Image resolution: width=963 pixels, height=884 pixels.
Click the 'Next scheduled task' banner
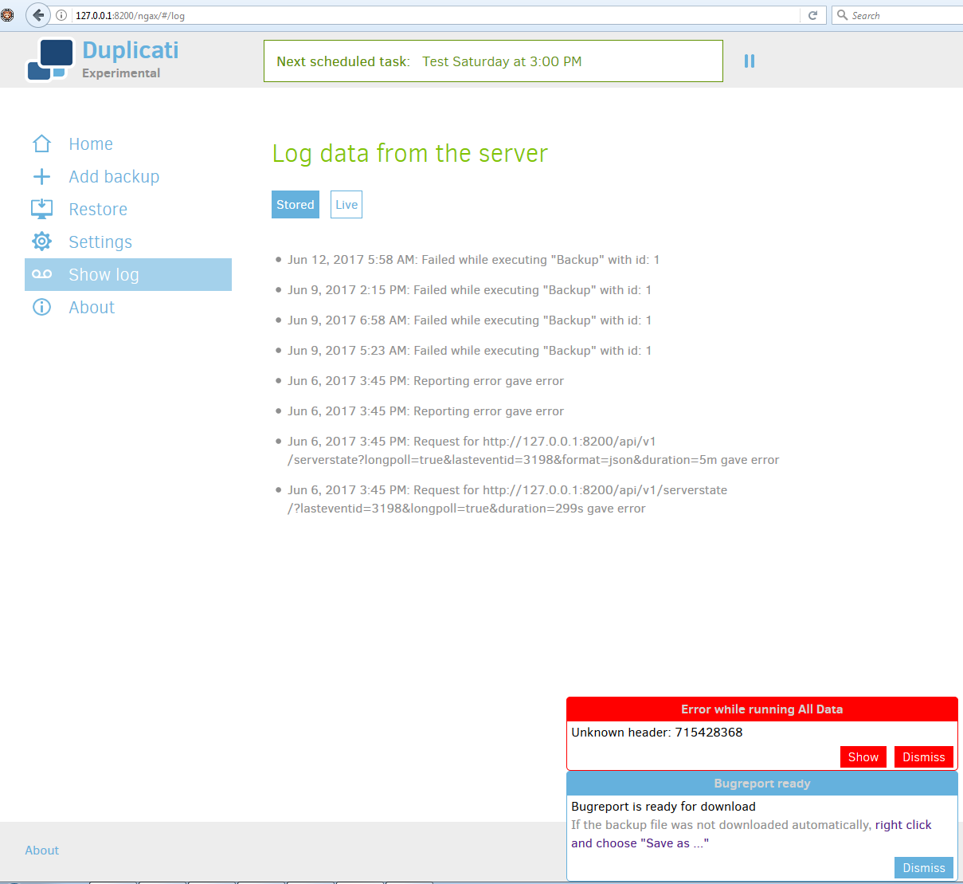pyautogui.click(x=493, y=61)
